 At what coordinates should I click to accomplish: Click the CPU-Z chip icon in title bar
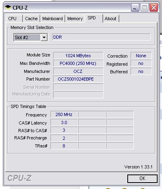pos(8,7)
